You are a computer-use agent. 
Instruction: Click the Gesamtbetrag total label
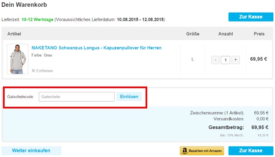[226, 127]
